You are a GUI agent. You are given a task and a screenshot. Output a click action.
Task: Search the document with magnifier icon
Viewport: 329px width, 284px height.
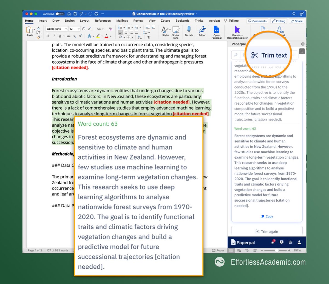click(294, 14)
